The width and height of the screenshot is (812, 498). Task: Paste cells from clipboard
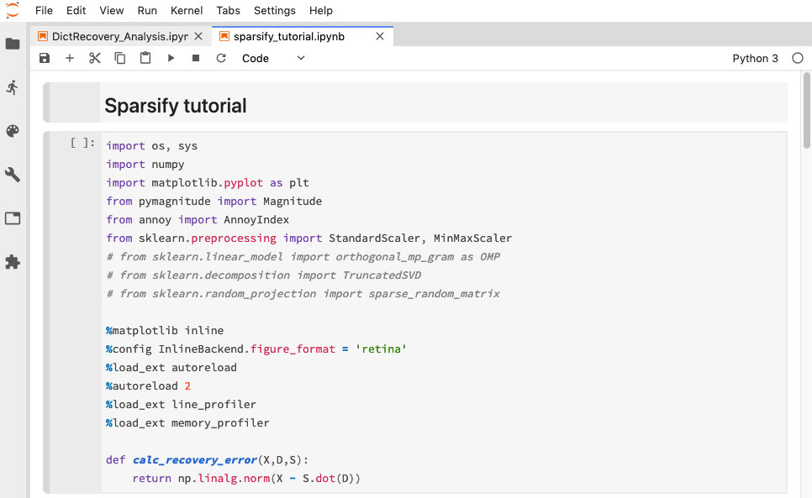pos(145,58)
